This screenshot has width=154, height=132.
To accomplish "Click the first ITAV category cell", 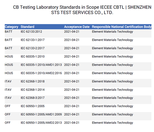I will tap(8, 81).
